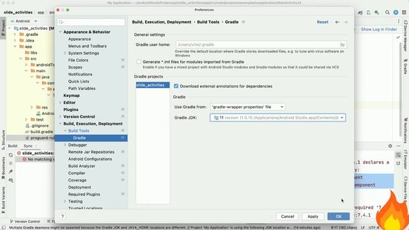409x230 pixels.
Task: Open Required Plugins settings
Action: [84, 194]
